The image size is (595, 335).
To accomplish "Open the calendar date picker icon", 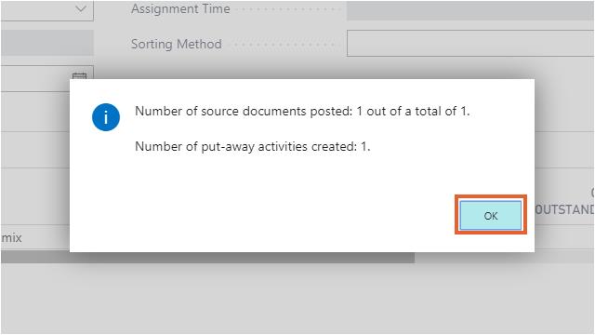I will point(80,76).
